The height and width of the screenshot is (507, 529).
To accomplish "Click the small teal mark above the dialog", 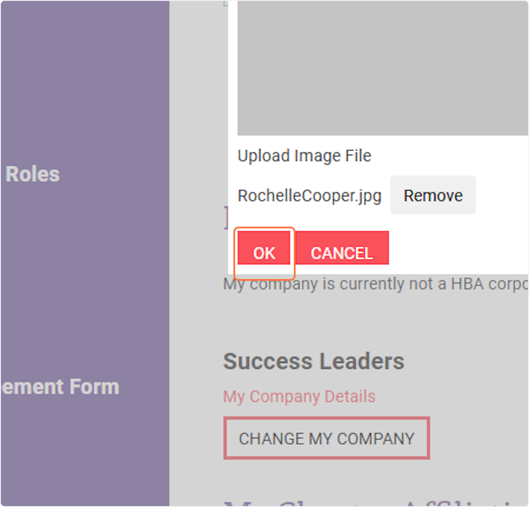I will pos(225,4).
